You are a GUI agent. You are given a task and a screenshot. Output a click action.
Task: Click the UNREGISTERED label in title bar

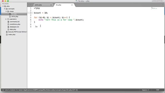(x=158, y=1)
